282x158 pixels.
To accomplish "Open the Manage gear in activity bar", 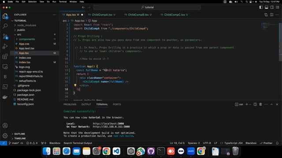I will (5, 136).
